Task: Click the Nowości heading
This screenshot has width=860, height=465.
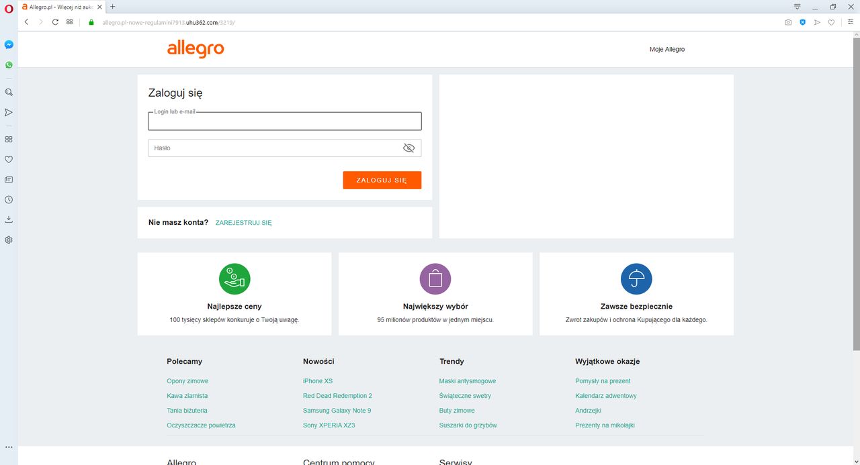Action: (x=318, y=361)
